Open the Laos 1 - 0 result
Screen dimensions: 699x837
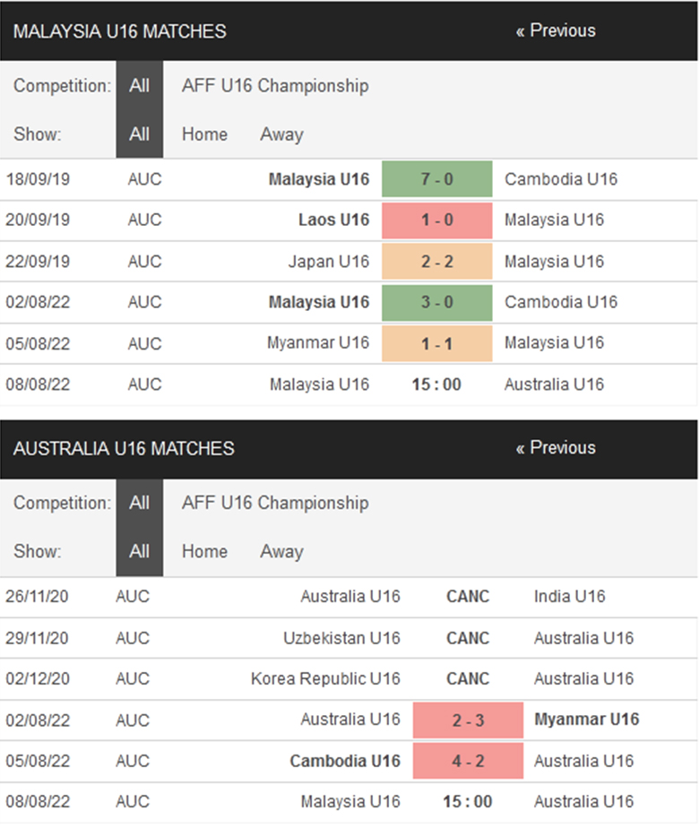click(x=437, y=220)
